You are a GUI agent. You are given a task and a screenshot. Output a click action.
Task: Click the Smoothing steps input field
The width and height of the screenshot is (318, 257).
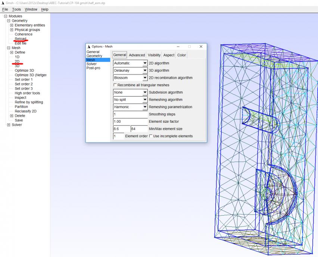130,114
